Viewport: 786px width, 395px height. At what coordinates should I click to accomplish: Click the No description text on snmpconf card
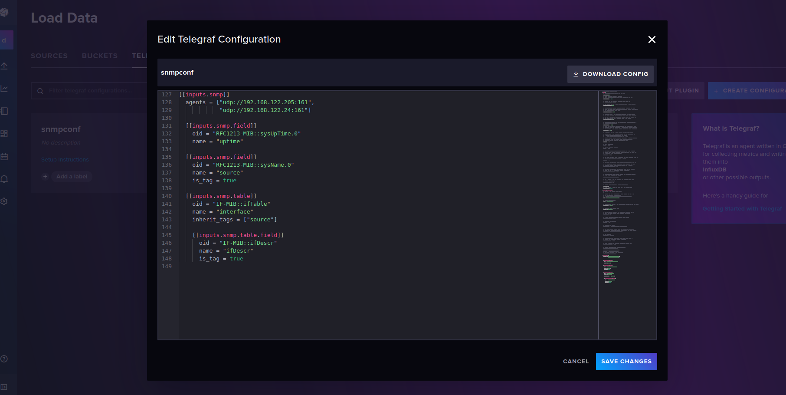(61, 143)
